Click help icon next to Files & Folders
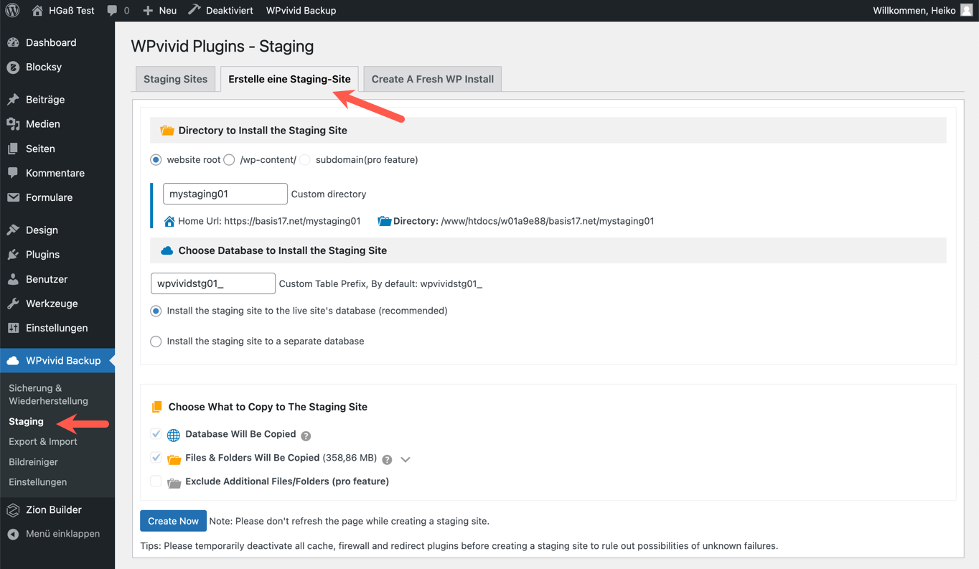 387,460
